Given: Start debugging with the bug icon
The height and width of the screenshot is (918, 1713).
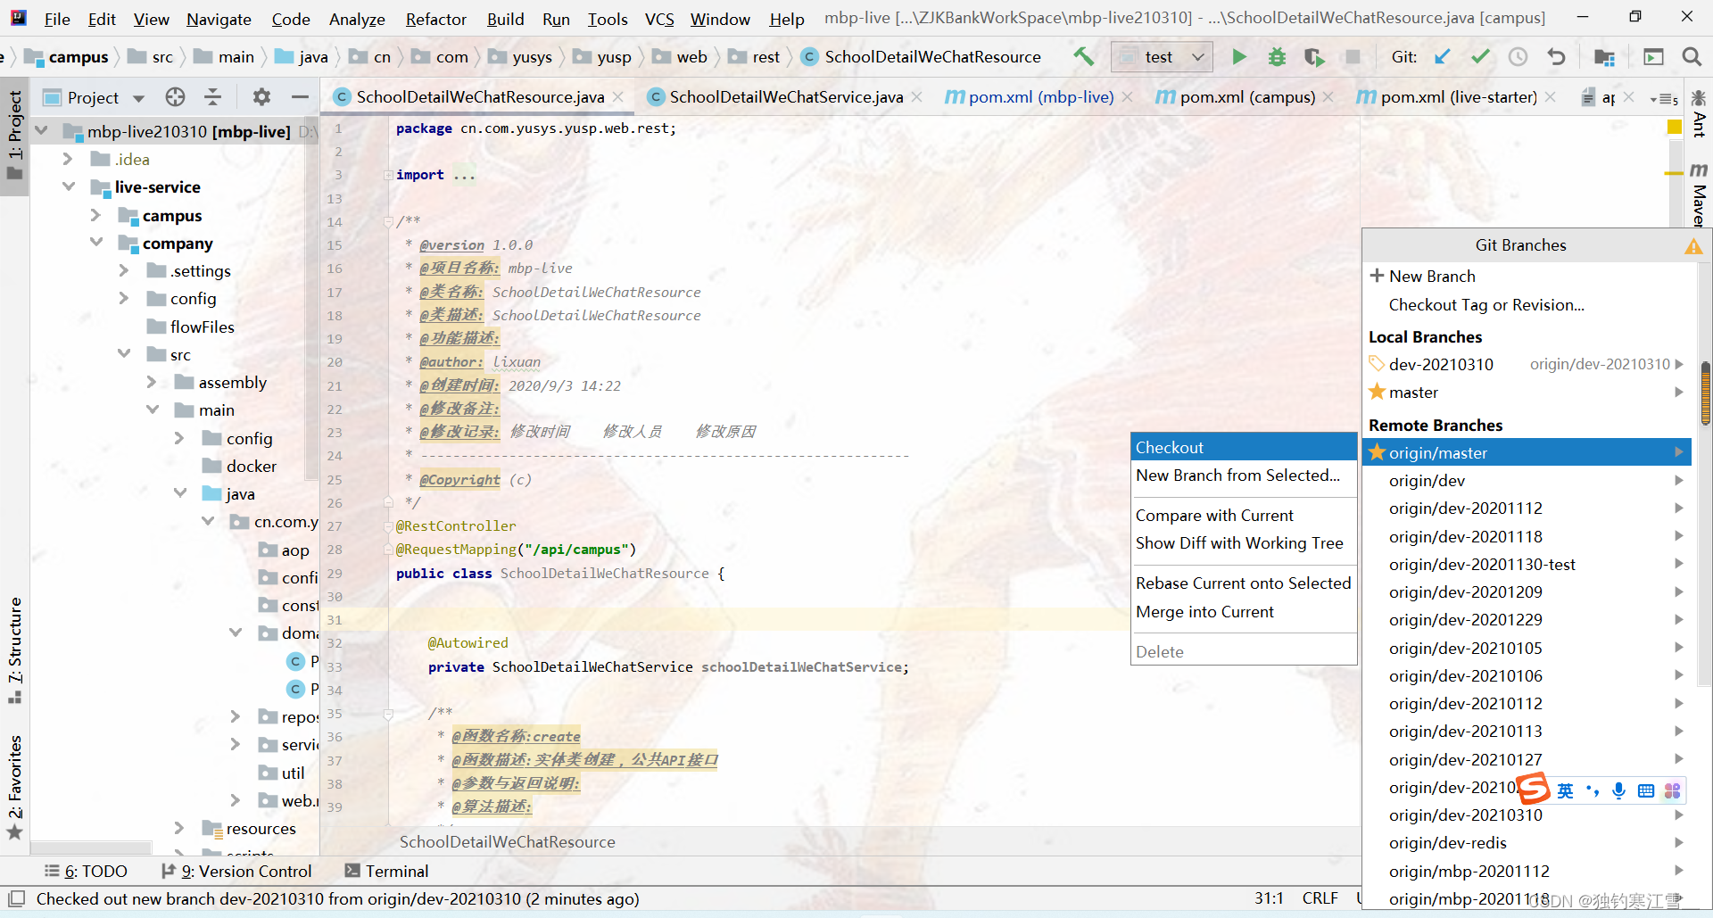Looking at the screenshot, I should coord(1277,57).
